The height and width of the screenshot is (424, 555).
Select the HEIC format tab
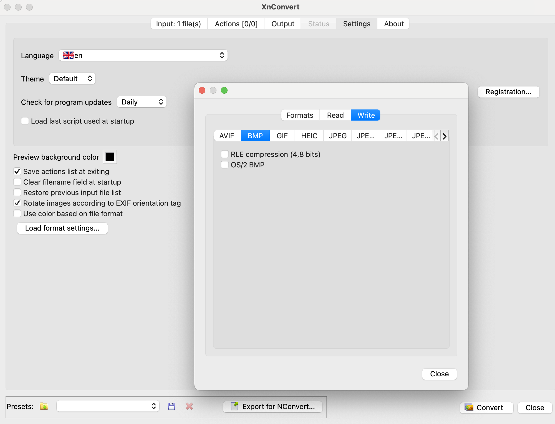[x=309, y=136]
